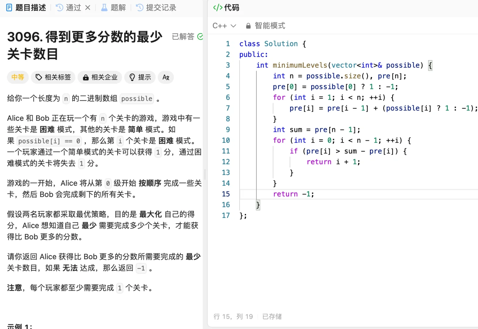Click the 'public:' code line
Screen dimensions: 478x329
tap(254, 54)
